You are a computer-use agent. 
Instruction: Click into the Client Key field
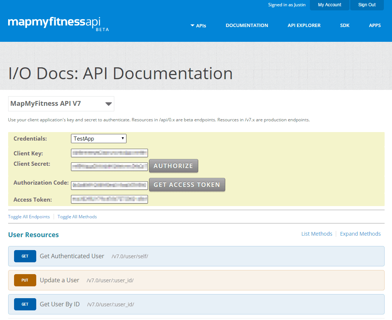click(109, 153)
